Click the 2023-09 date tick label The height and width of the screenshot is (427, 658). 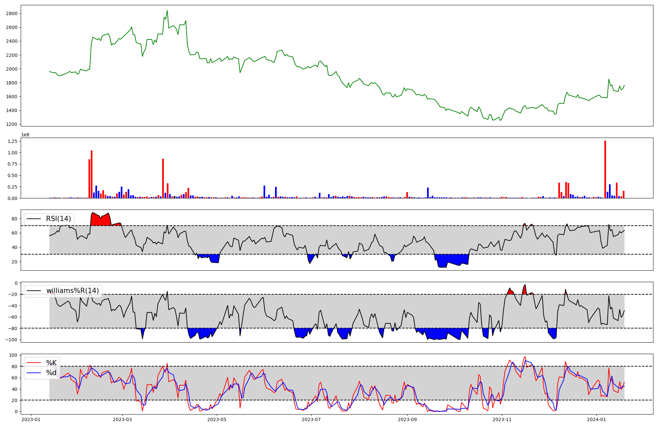[407, 419]
